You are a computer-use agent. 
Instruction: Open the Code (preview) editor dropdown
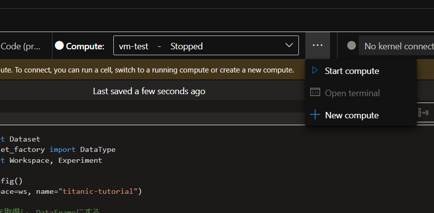[24, 46]
